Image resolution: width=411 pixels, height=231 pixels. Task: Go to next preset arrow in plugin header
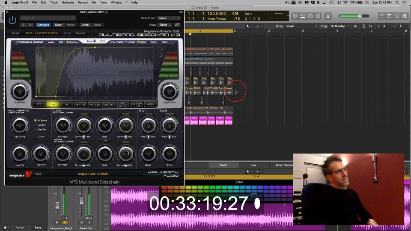30,25
